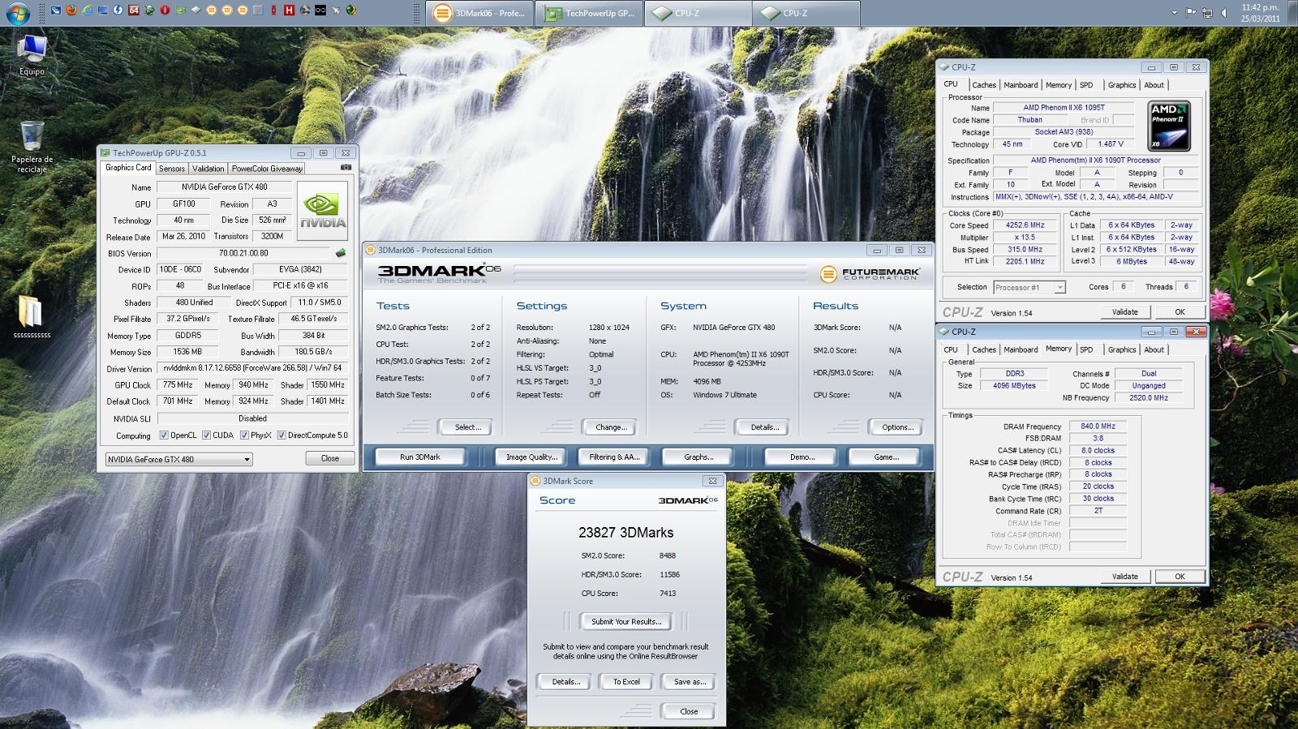
Task: Click Demo... button in 3DMark06
Action: tap(802, 457)
